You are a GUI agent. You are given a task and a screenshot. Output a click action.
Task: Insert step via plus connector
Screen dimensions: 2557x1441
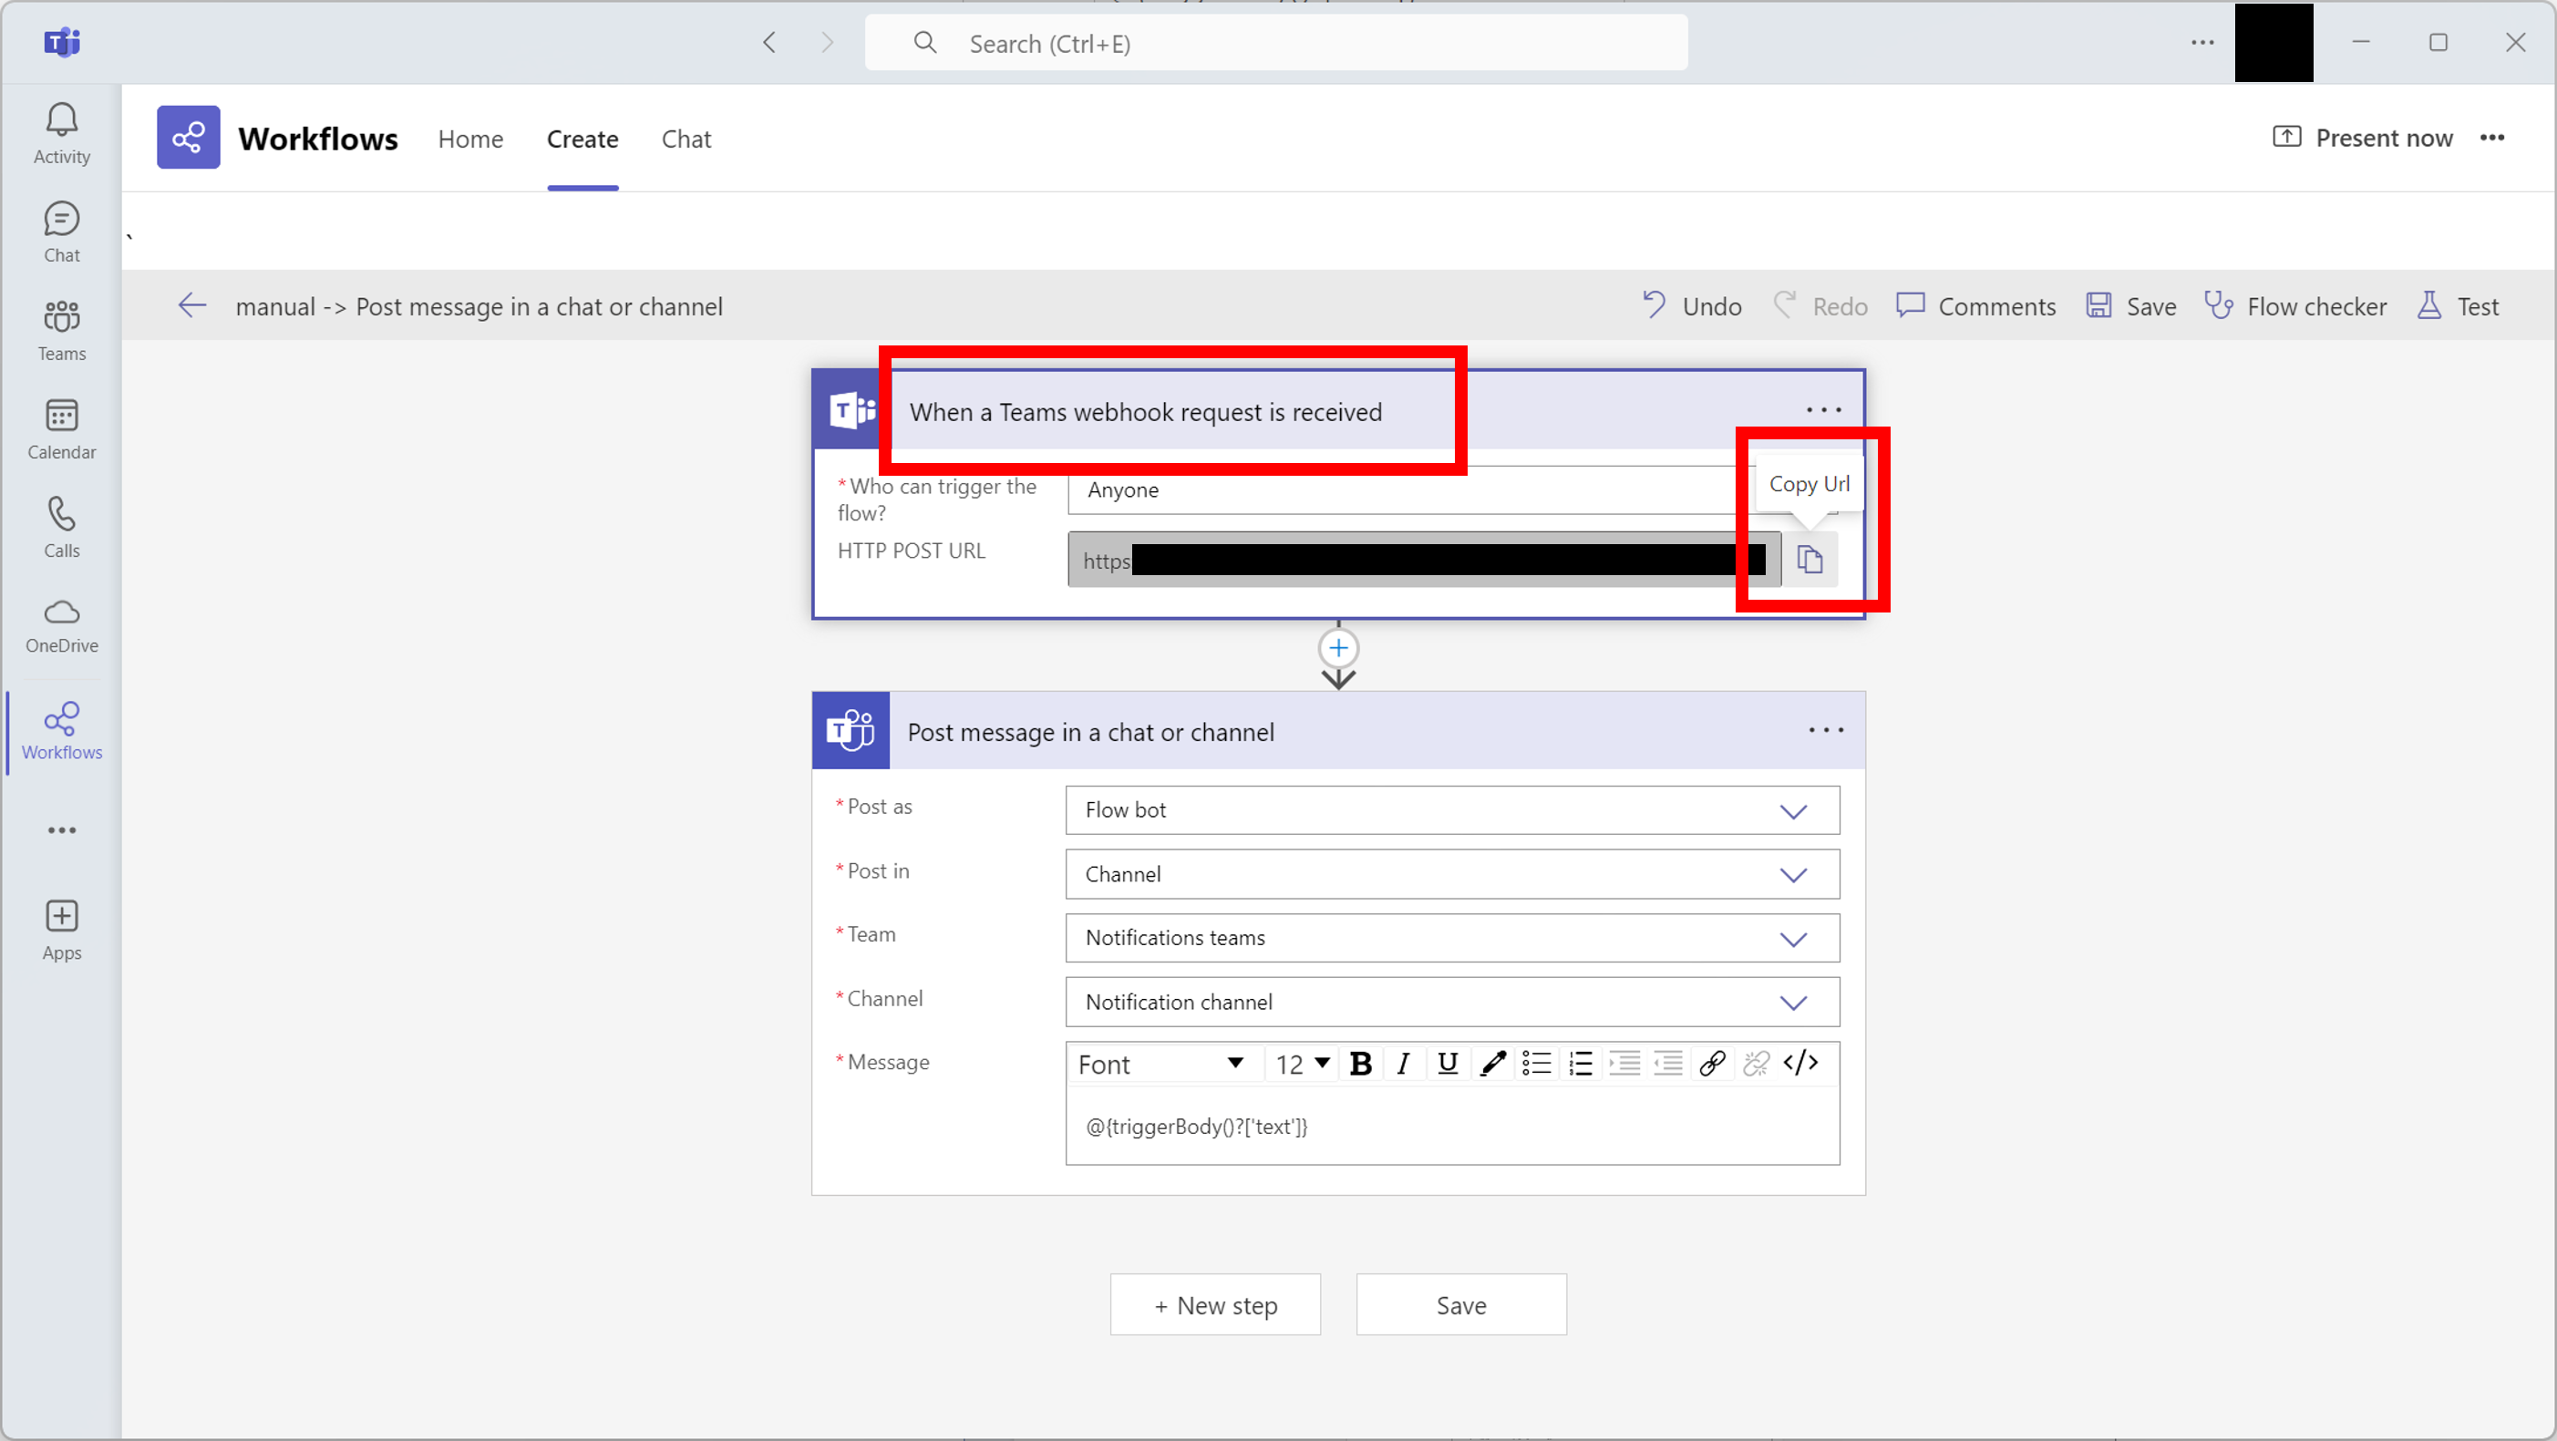[1338, 648]
